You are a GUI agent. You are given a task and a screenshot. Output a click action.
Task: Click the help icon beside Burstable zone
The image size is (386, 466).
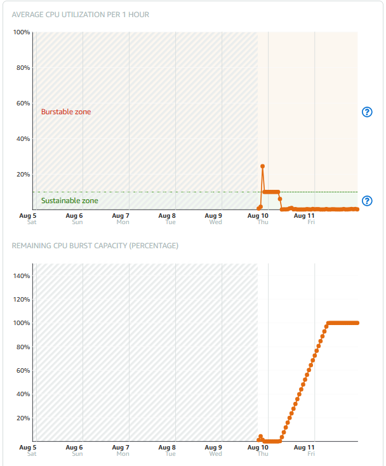366,112
